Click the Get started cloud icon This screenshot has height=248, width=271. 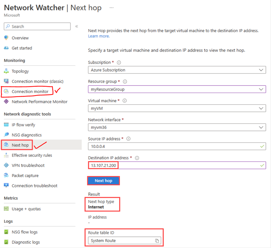[6, 48]
